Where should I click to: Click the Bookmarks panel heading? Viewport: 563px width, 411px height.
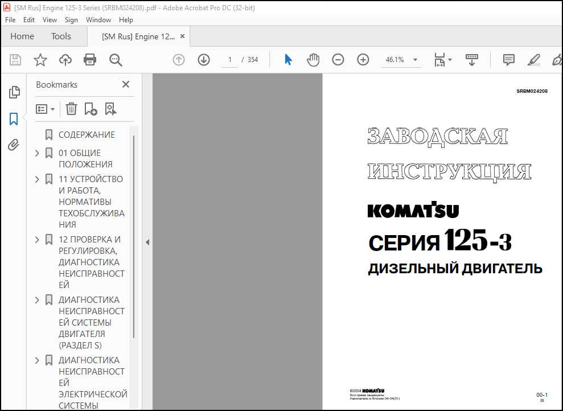coord(57,85)
